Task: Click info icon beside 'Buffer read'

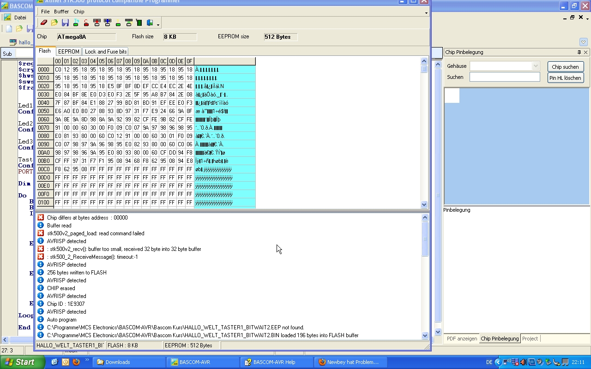Action: pyautogui.click(x=41, y=226)
